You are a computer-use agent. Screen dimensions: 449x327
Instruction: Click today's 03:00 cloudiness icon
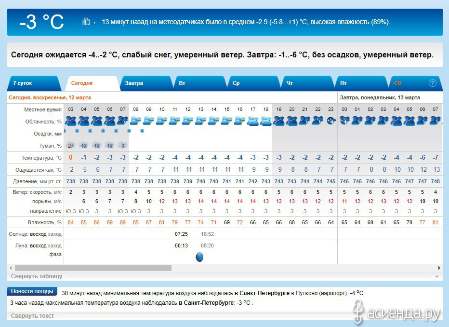[x=71, y=121]
